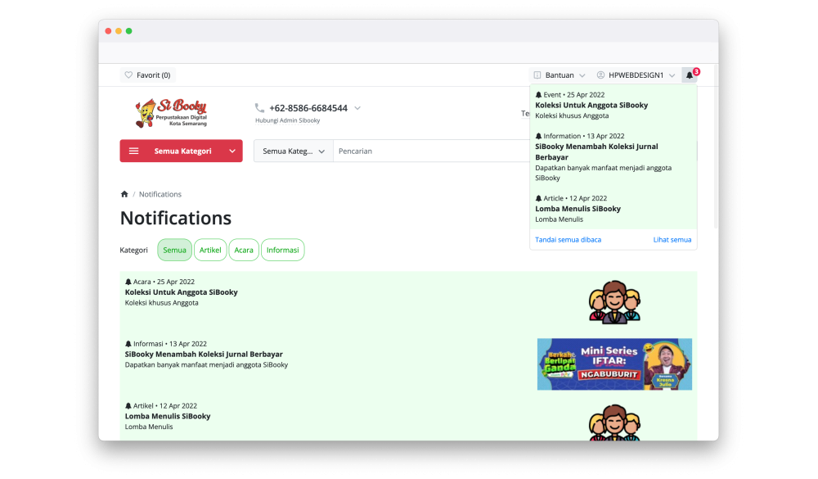Click the Bantuan help icon
The height and width of the screenshot is (479, 818).
coord(537,75)
